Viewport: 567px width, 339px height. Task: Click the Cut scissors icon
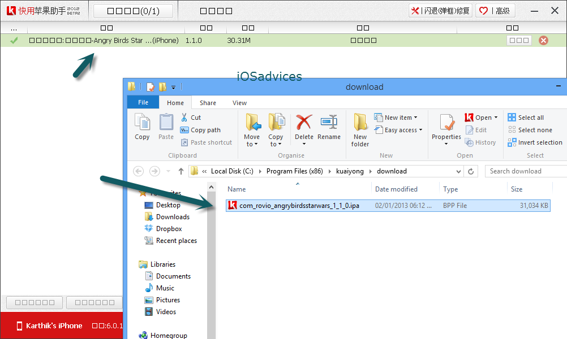point(184,118)
